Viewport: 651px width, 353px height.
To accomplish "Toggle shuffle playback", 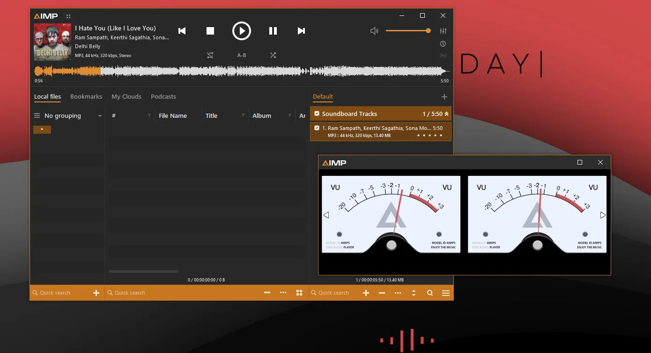I will (x=273, y=55).
